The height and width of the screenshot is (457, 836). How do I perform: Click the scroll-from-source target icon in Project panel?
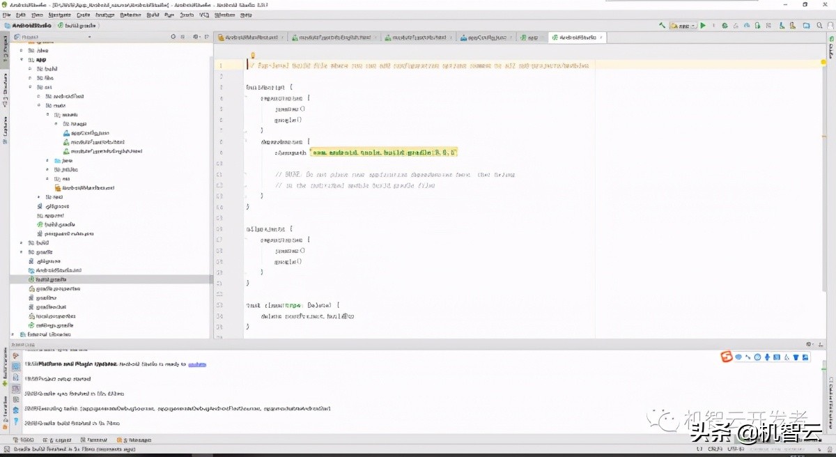173,37
